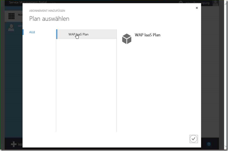The width and height of the screenshot is (228, 151).
Task: Click the NEW label in the bottom command bar
Action: (20, 144)
